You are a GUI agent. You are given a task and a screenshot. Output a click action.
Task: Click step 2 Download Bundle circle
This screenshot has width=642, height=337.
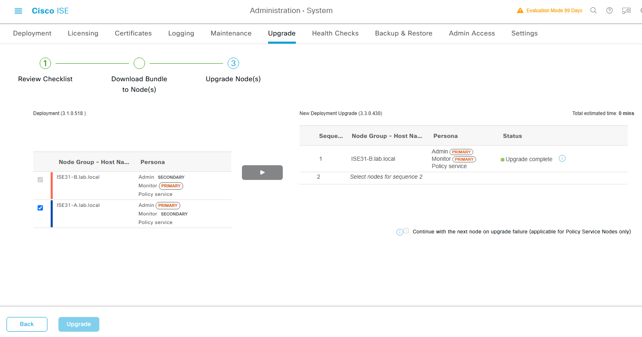(x=139, y=63)
